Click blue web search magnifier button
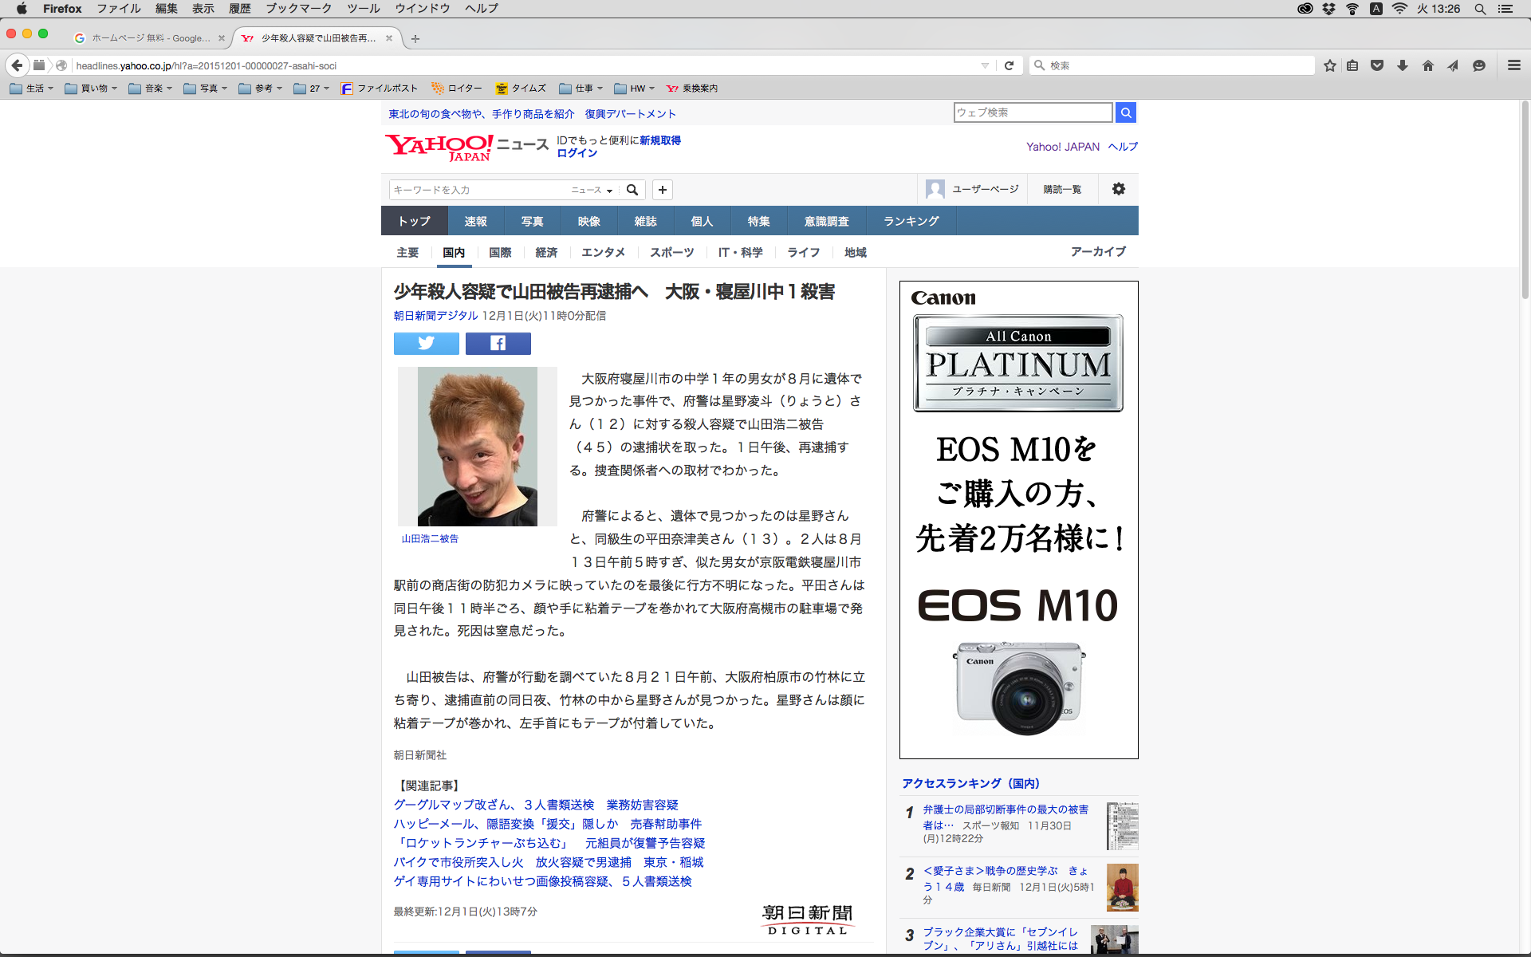 coord(1125,112)
